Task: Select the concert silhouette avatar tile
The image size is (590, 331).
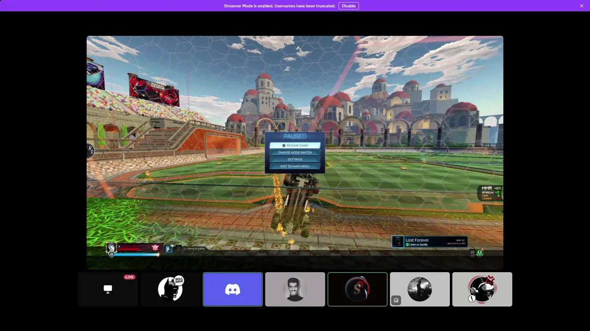Action: [420, 289]
